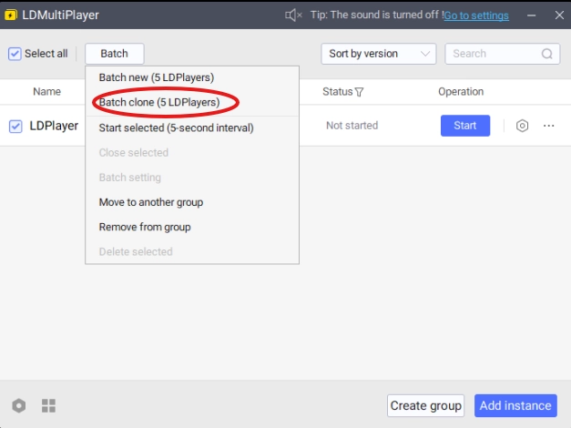Click the LDMultiPlayer yellow app logo
Screen dimensions: 571x428
pyautogui.click(x=11, y=15)
